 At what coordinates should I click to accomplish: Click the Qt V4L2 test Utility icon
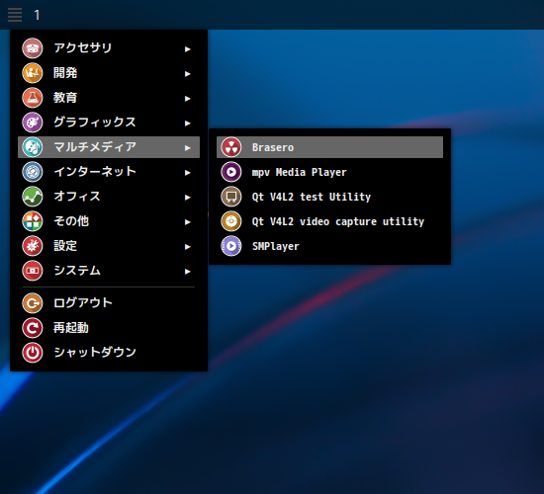(x=231, y=197)
